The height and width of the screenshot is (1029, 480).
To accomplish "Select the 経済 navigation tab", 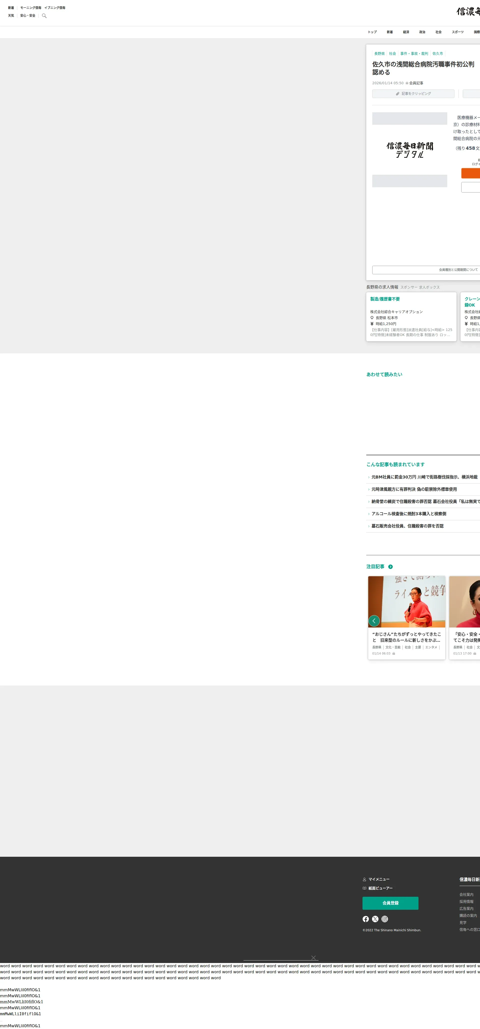I will (x=406, y=32).
